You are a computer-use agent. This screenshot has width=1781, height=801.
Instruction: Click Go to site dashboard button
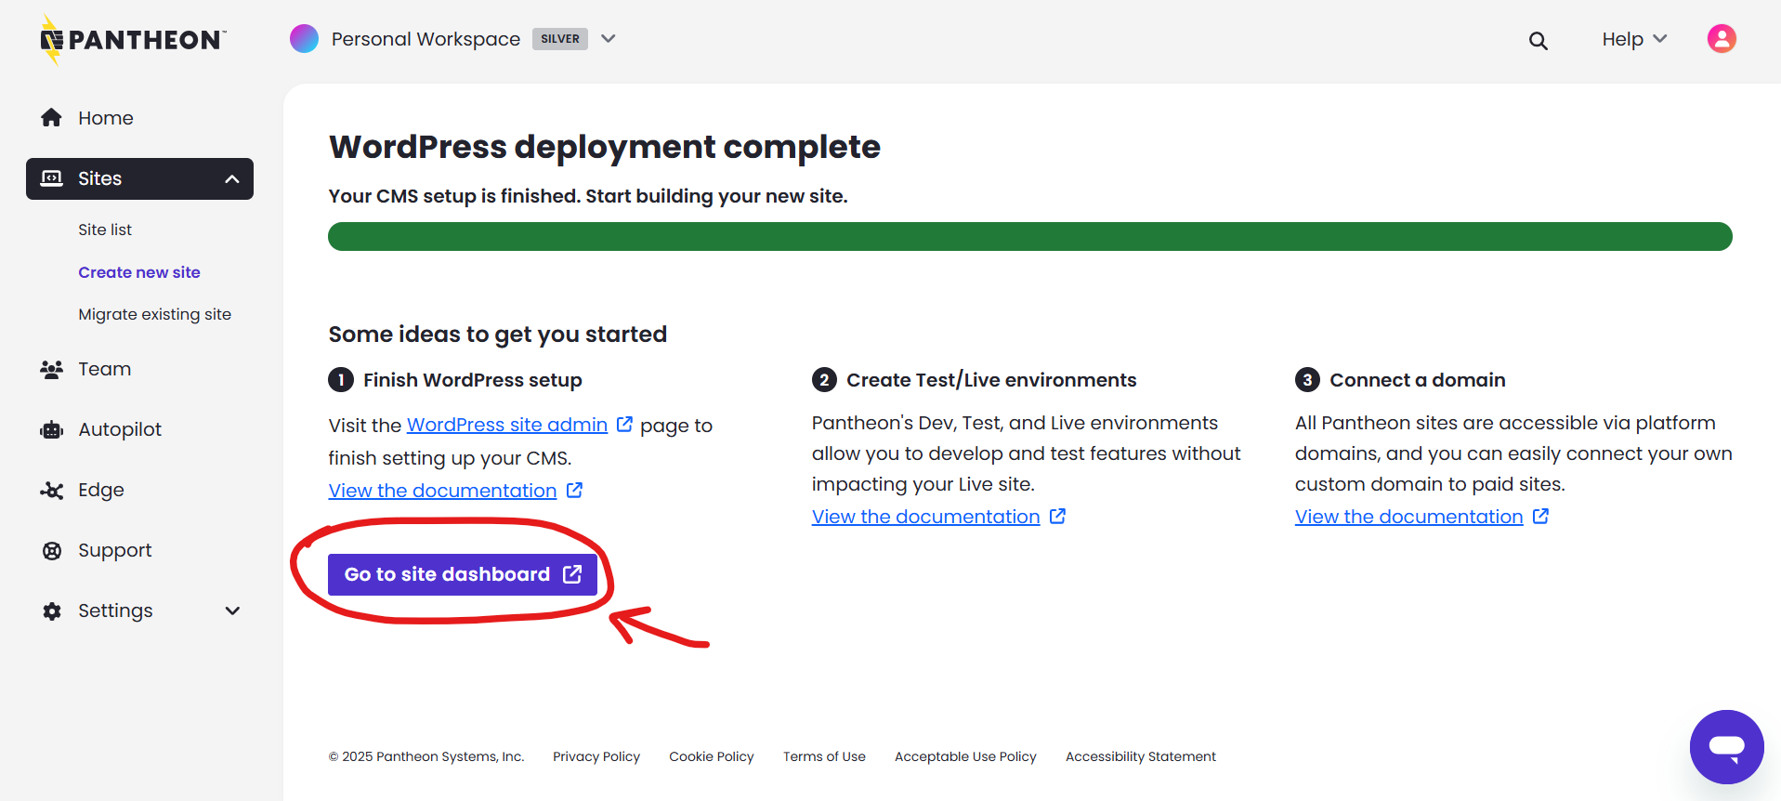click(462, 574)
